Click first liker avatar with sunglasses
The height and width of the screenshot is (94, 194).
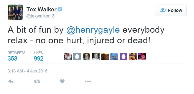tap(68, 57)
